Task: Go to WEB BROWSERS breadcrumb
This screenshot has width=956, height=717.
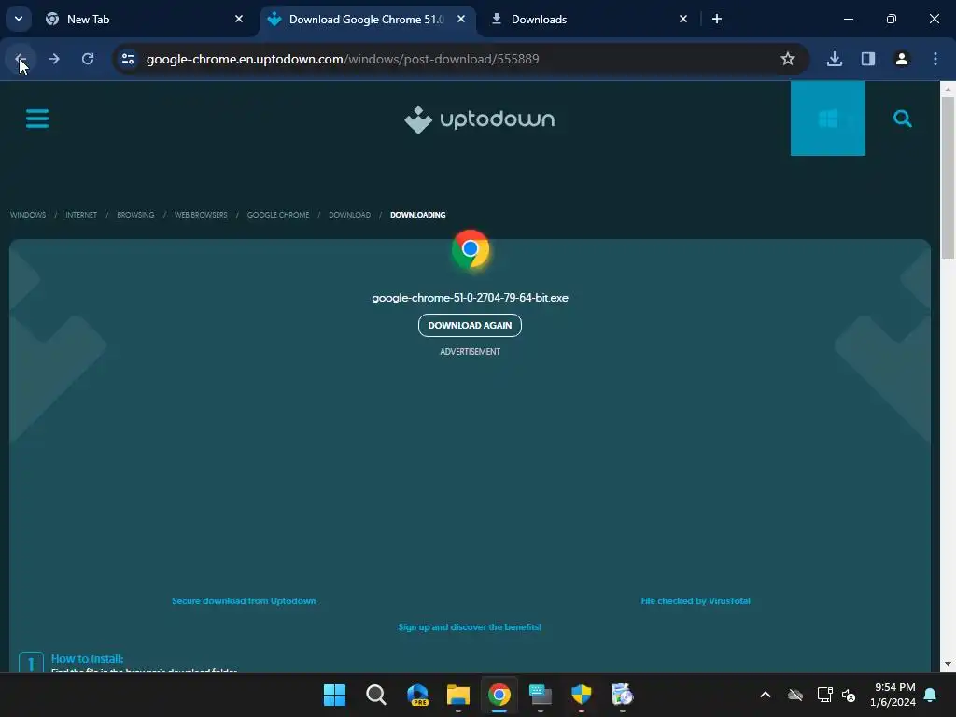Action: (201, 215)
